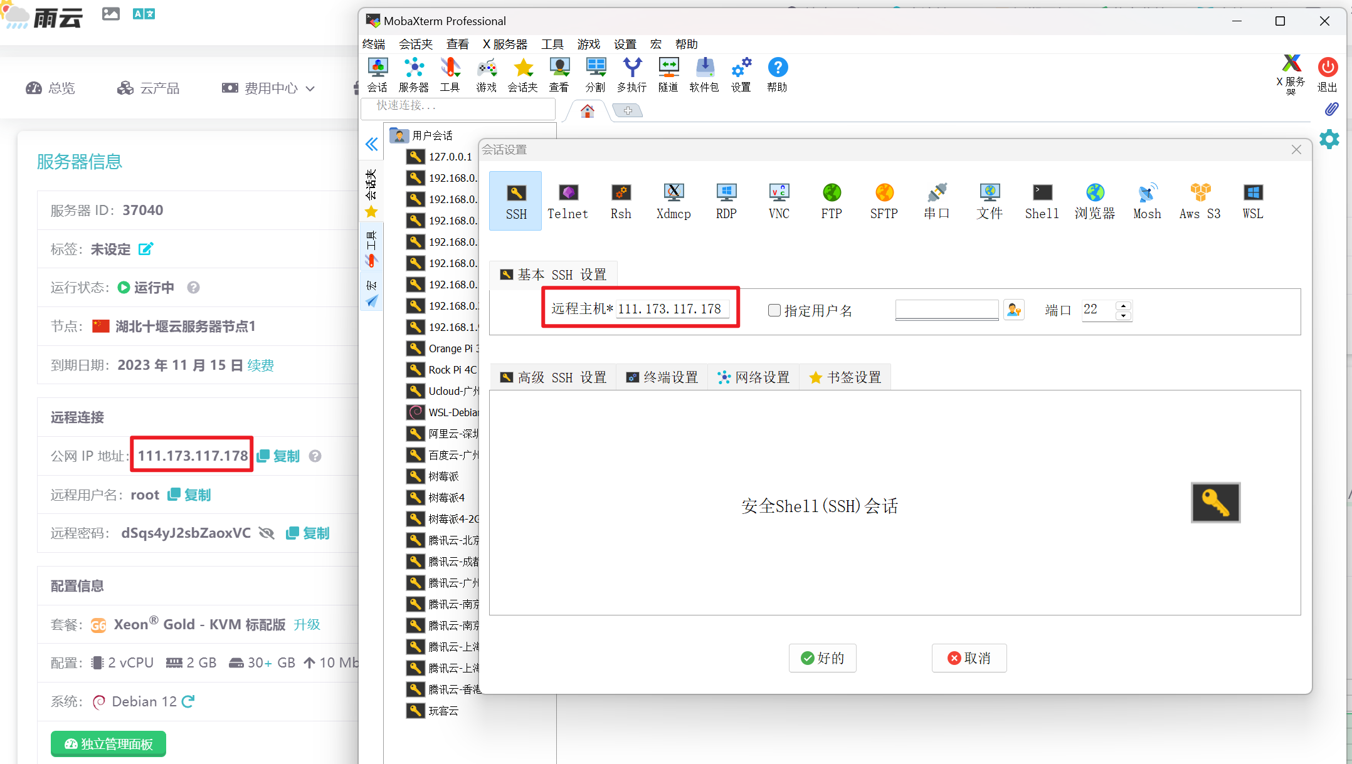Click the 好的 confirm button

coord(822,658)
